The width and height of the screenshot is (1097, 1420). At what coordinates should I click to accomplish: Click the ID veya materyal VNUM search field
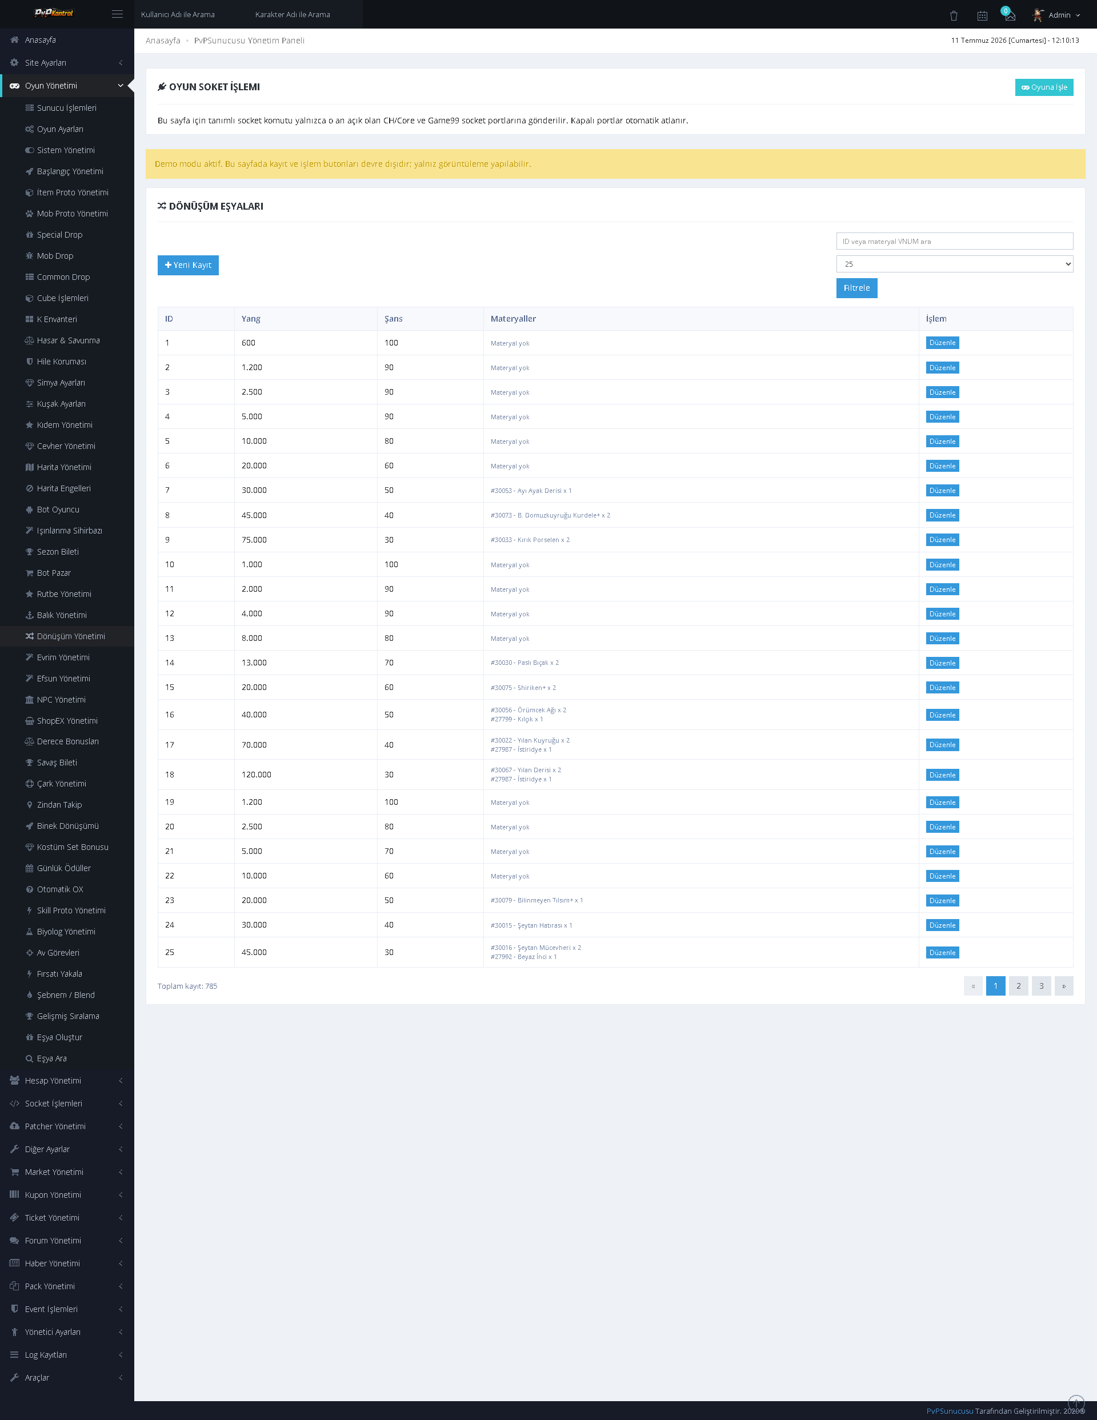[x=954, y=241]
